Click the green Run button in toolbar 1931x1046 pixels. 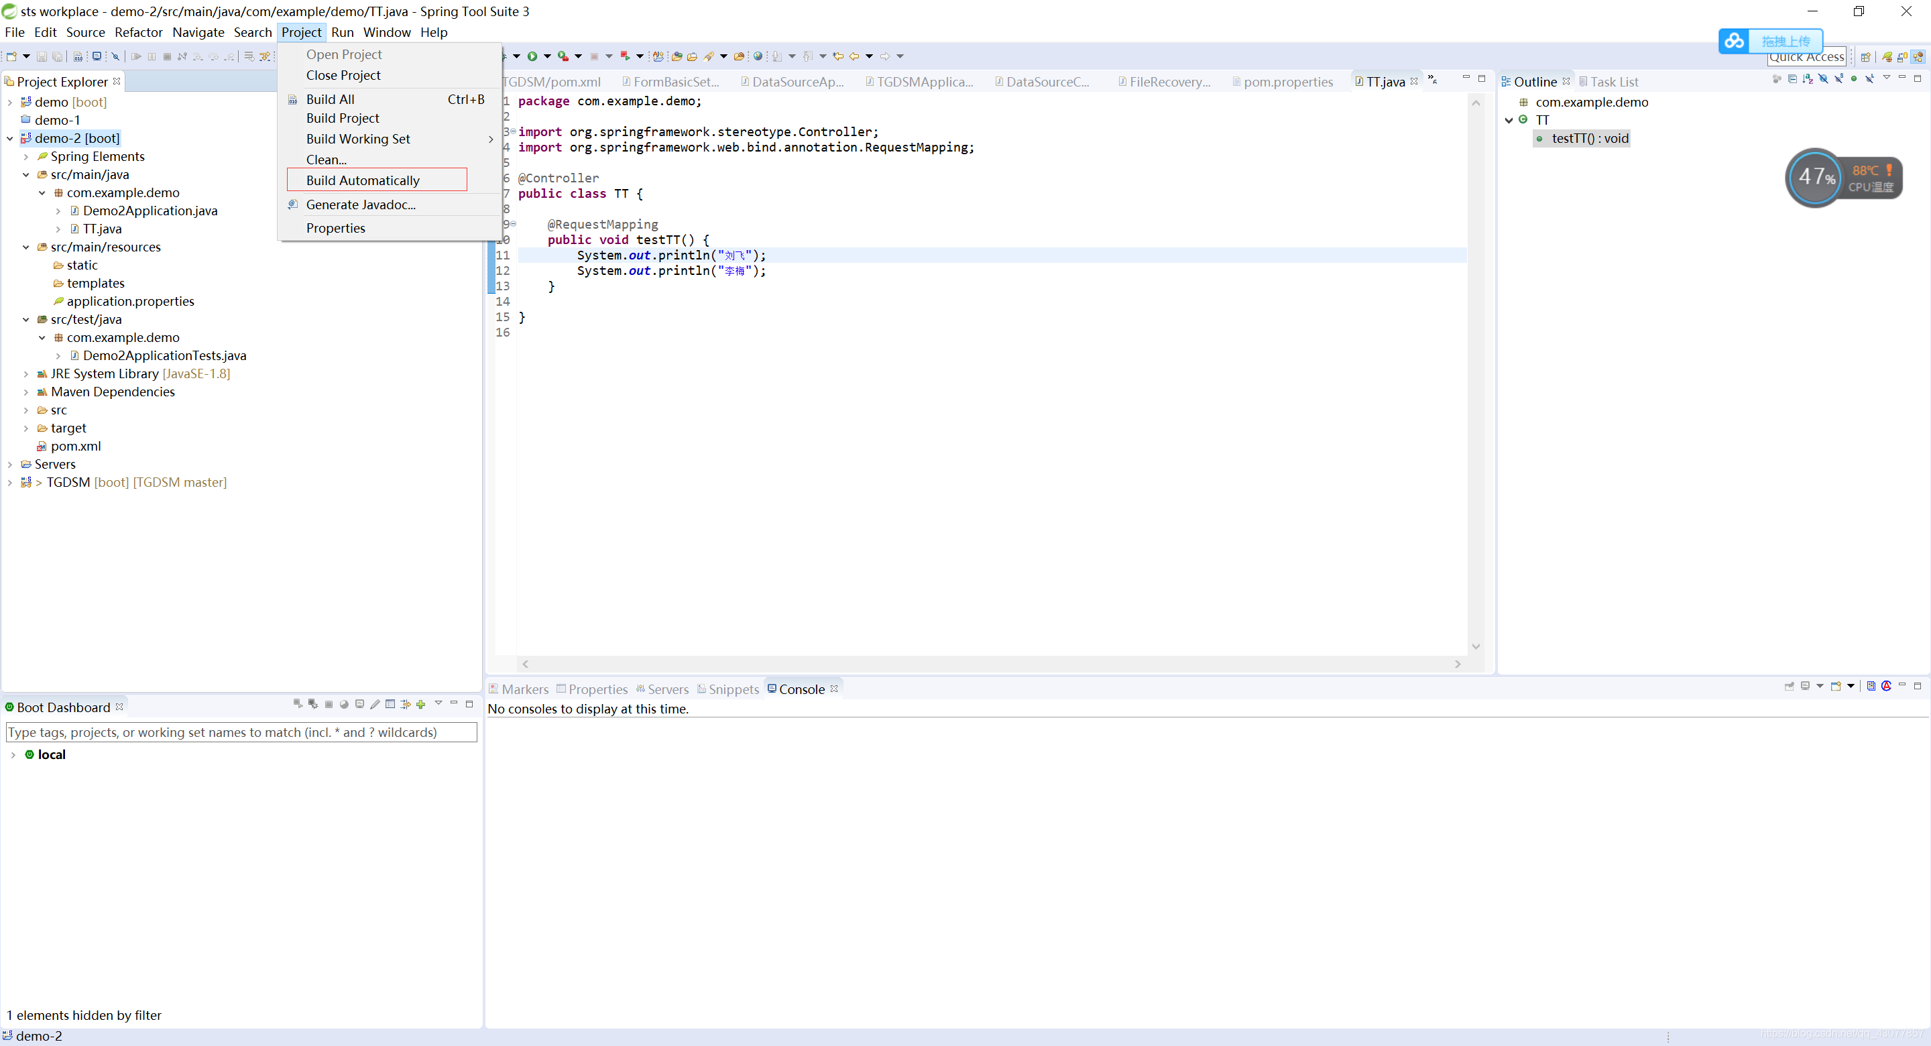click(532, 56)
